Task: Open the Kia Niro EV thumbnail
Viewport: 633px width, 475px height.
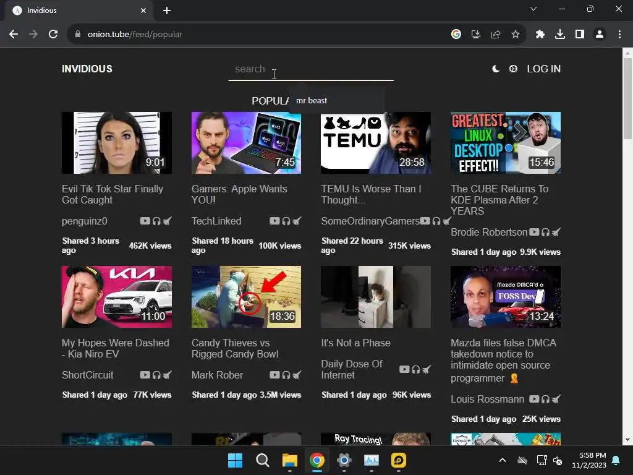Action: [x=117, y=297]
